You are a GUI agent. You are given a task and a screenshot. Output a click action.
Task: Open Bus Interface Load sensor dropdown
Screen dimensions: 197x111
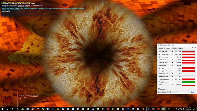click(x=172, y=76)
